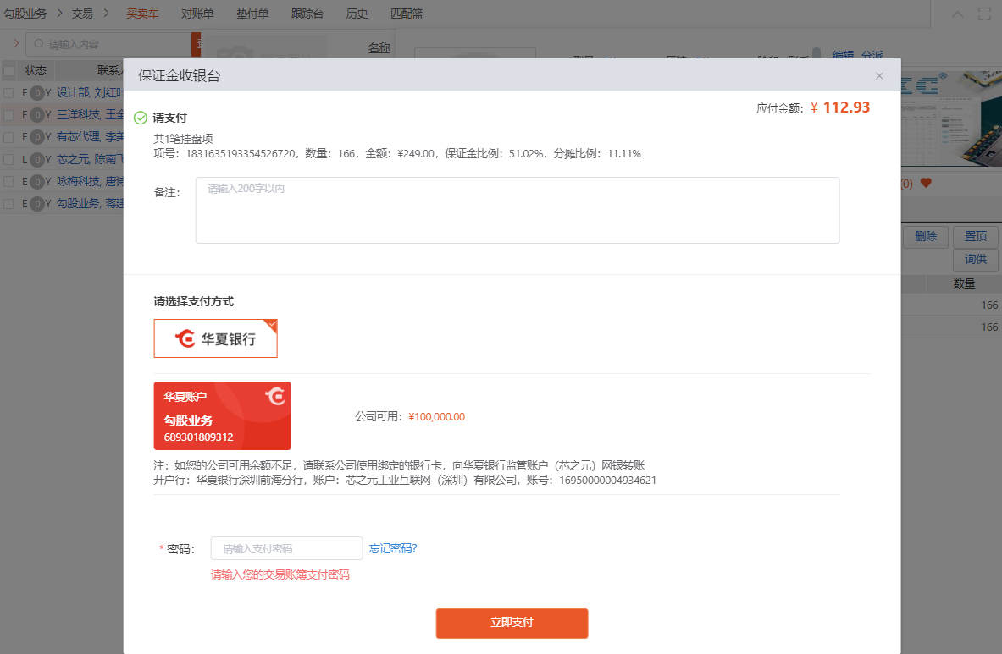
Task: Click the 忘记密码? link
Action: coord(393,548)
